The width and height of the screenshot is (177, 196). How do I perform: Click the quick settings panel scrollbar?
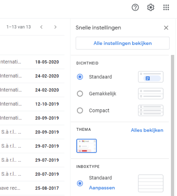172,125
